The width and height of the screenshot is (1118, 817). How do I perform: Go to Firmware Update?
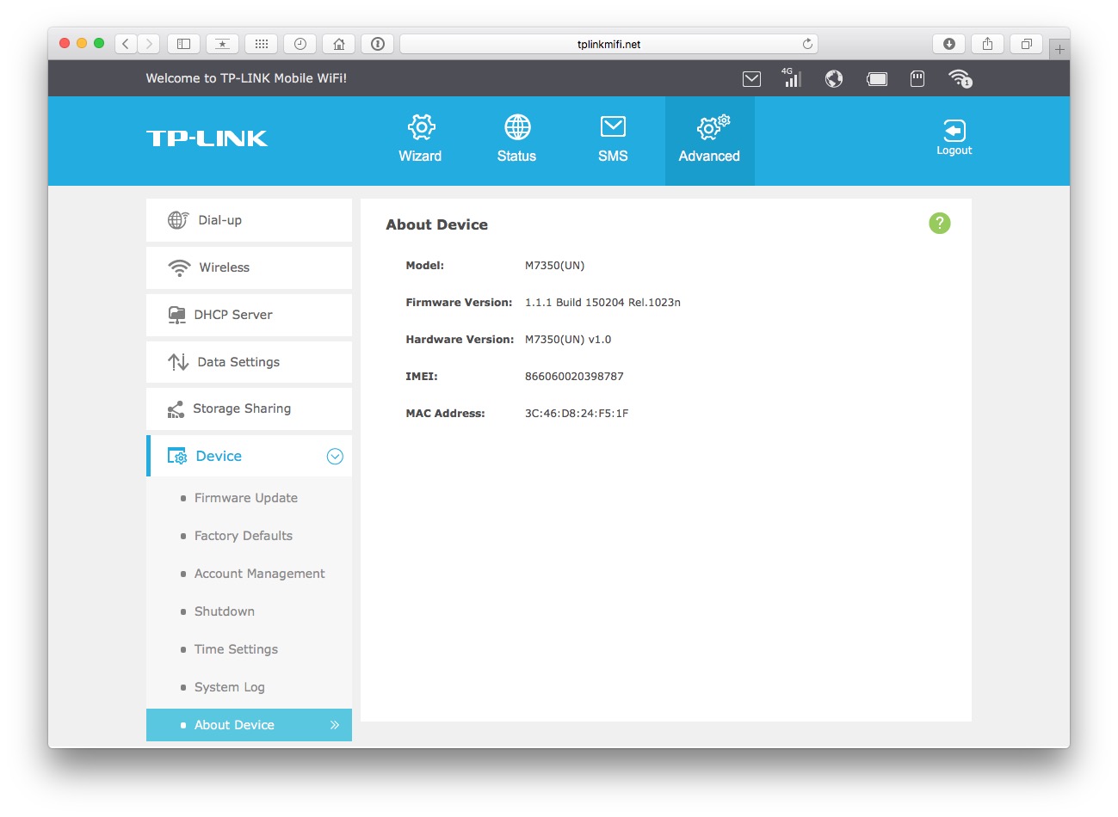(246, 498)
